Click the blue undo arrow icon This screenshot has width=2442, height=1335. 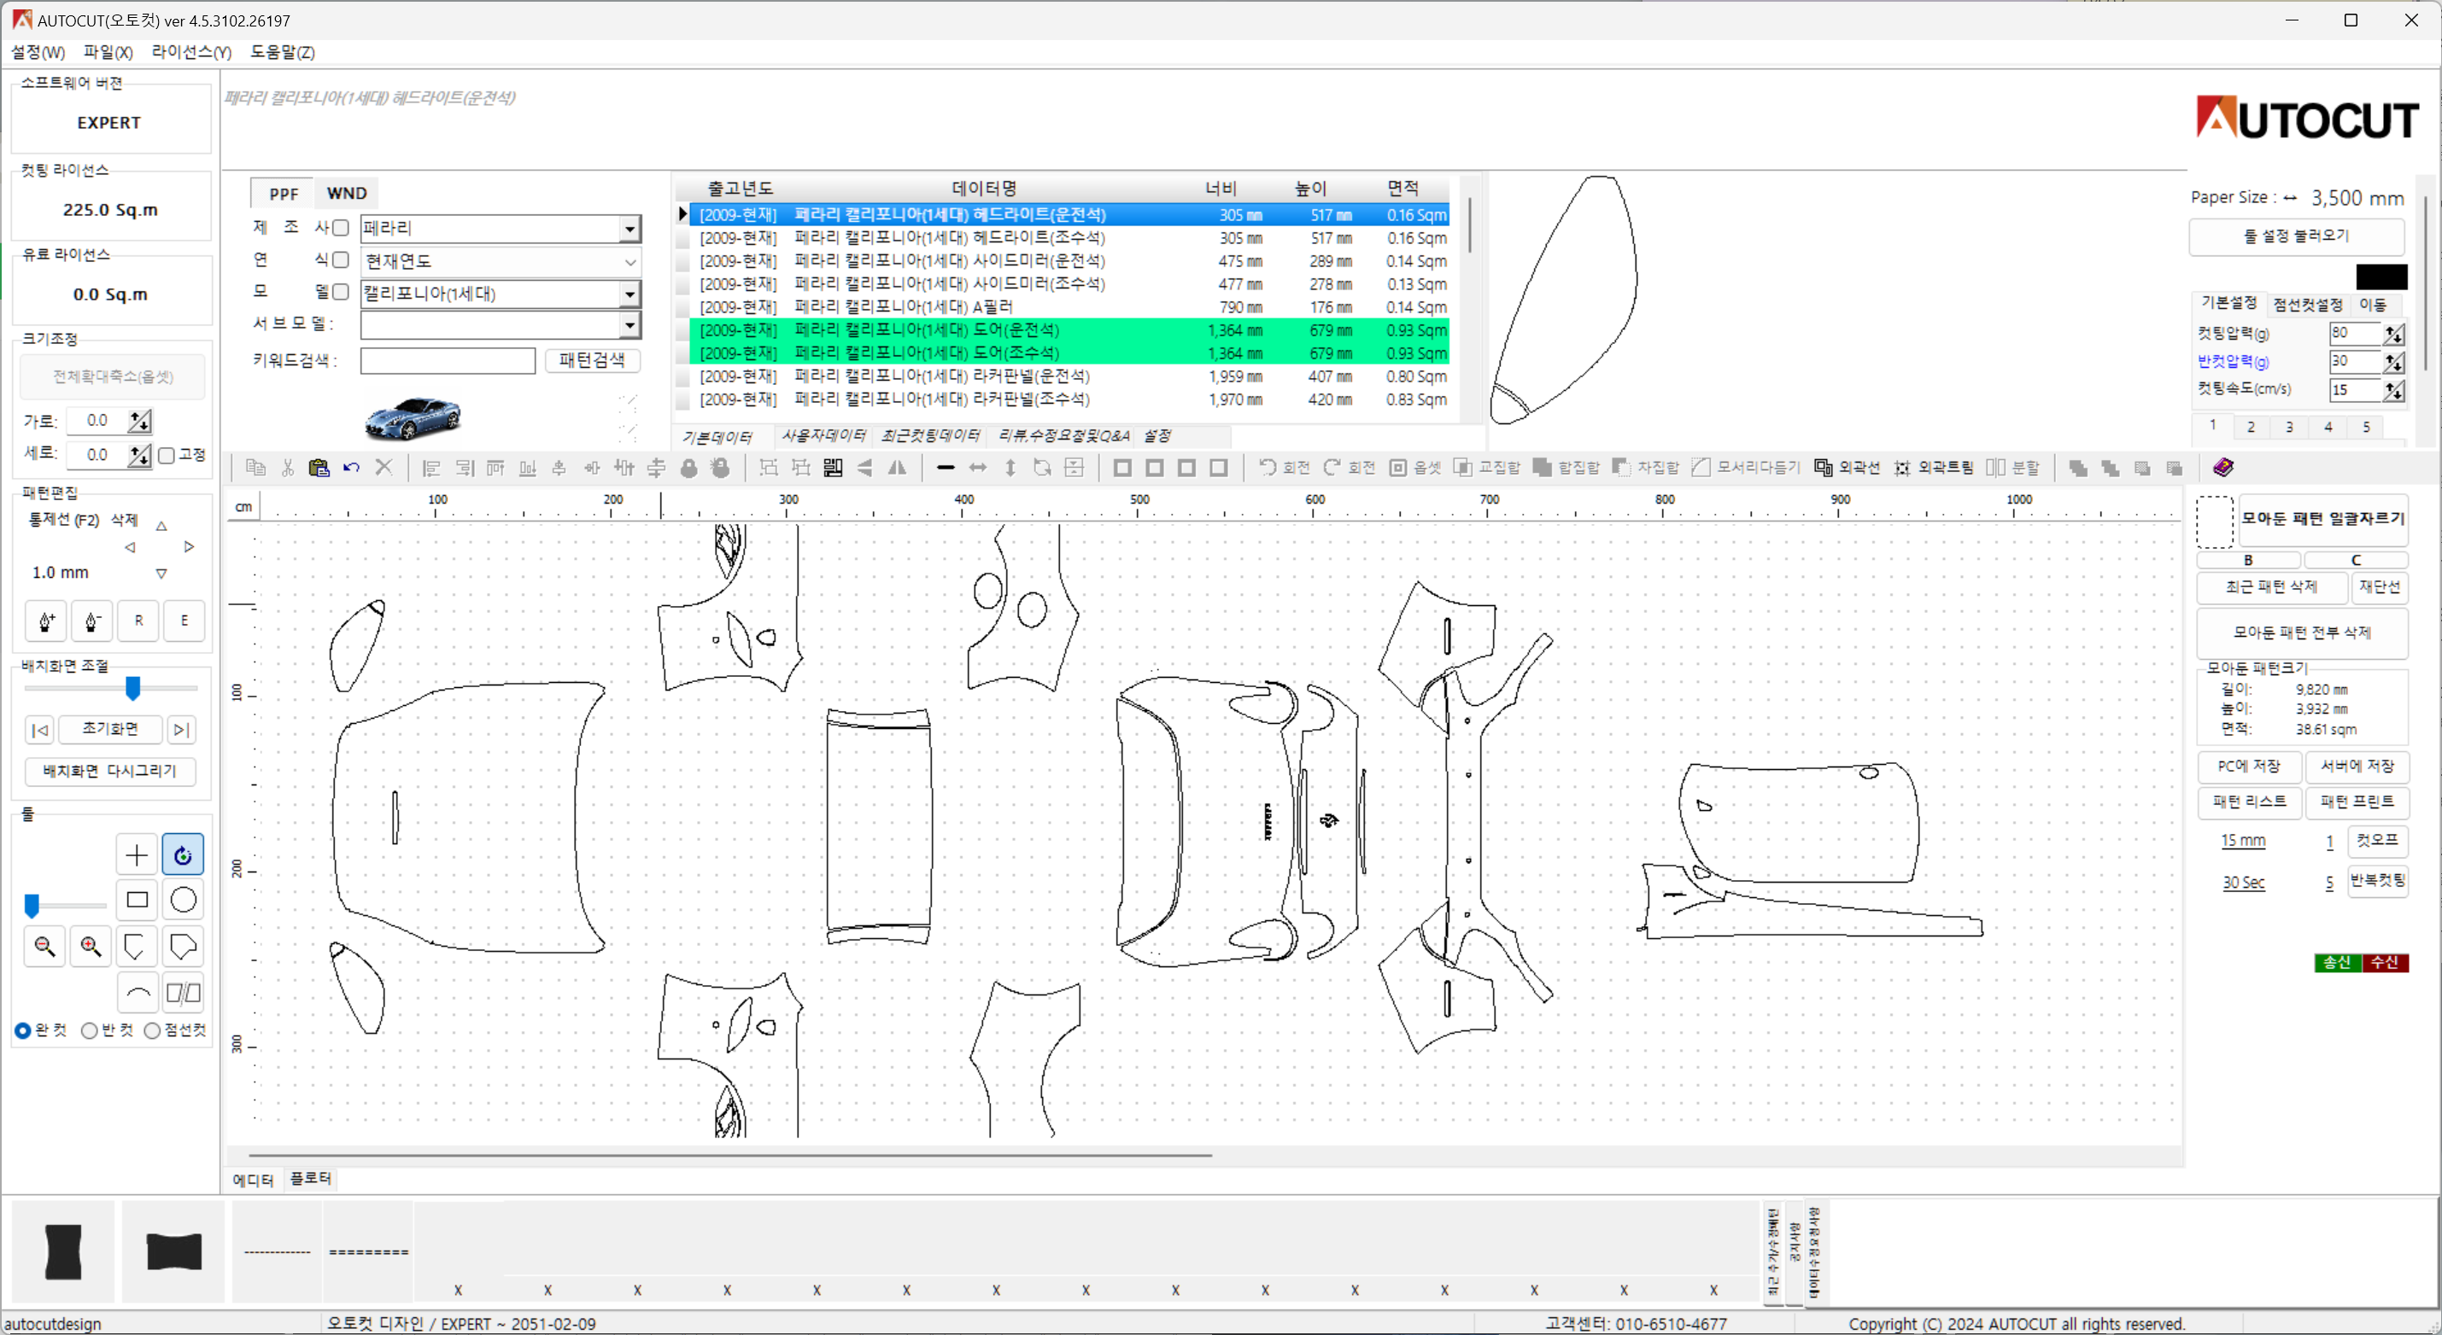(352, 467)
